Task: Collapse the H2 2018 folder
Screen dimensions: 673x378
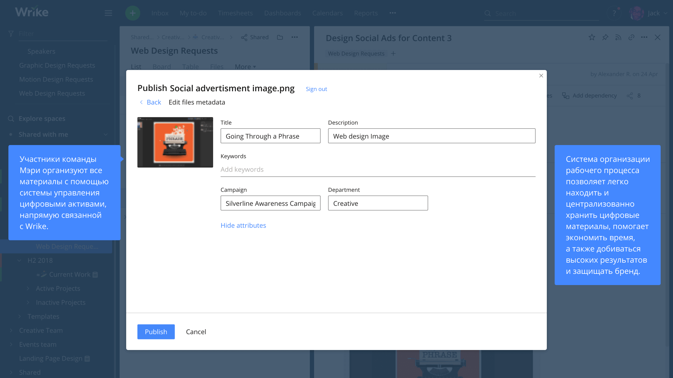Action: click(x=19, y=260)
